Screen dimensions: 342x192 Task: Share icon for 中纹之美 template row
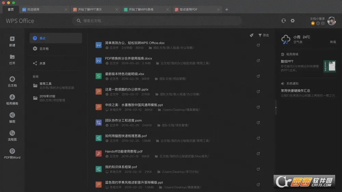(x=258, y=107)
